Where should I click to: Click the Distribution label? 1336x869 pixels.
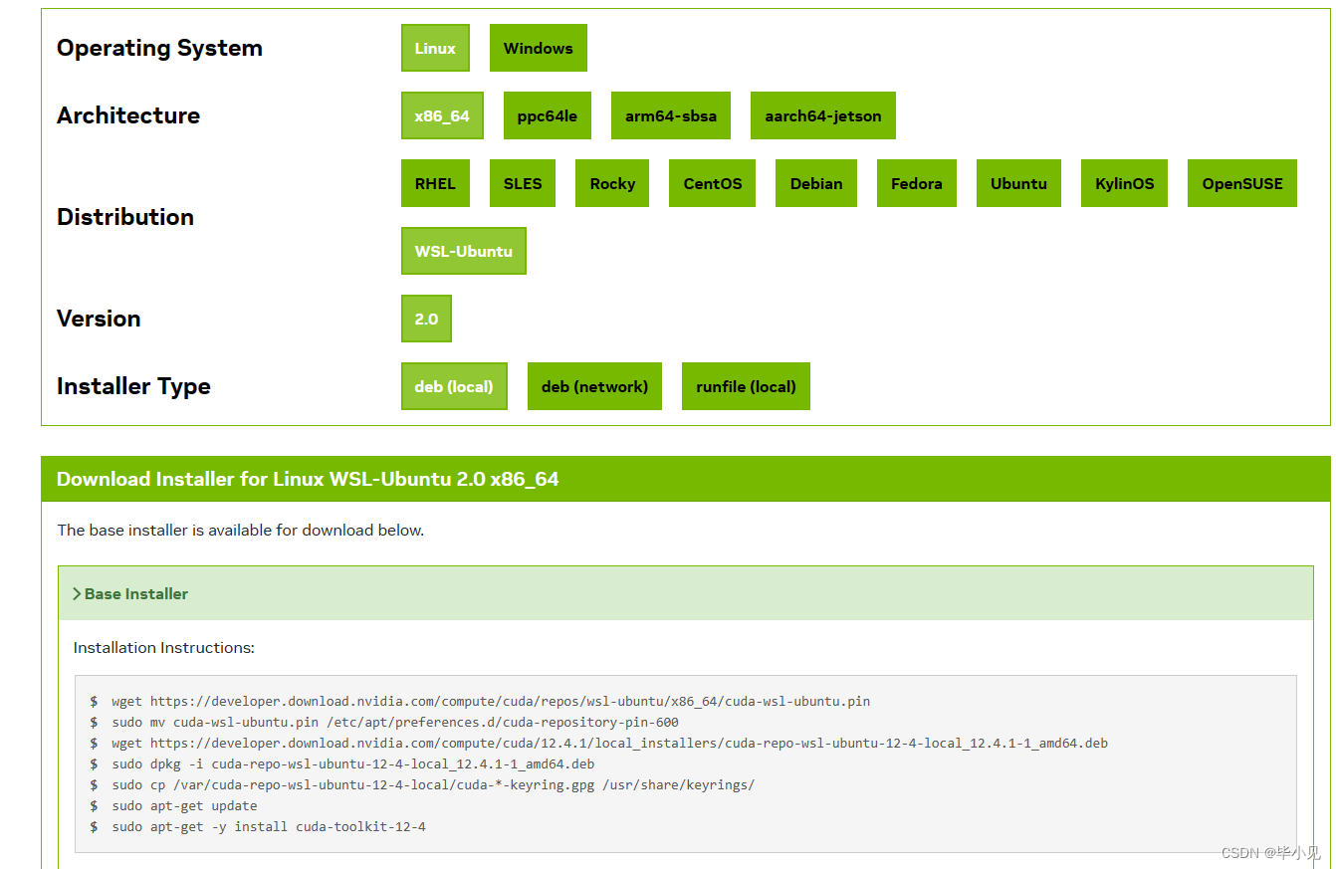[125, 217]
